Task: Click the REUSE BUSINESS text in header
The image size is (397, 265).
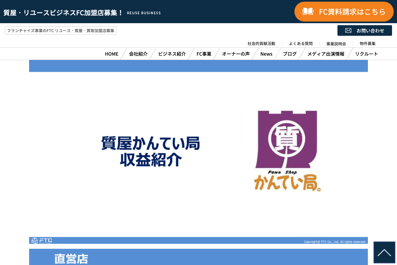Action: (144, 13)
